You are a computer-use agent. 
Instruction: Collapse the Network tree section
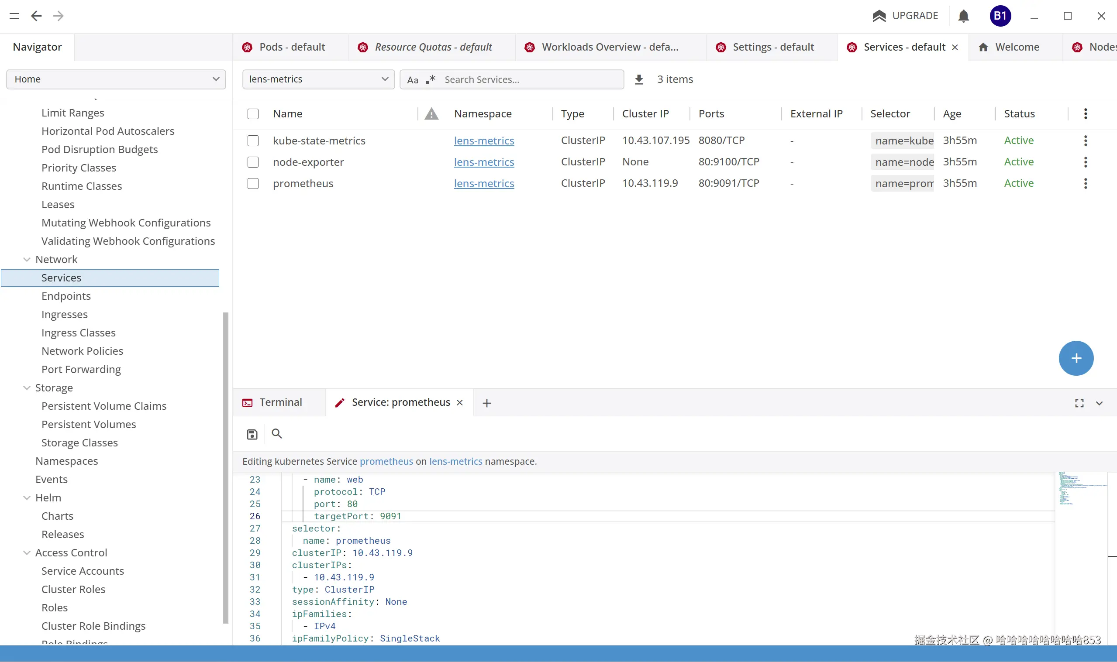[x=27, y=259]
